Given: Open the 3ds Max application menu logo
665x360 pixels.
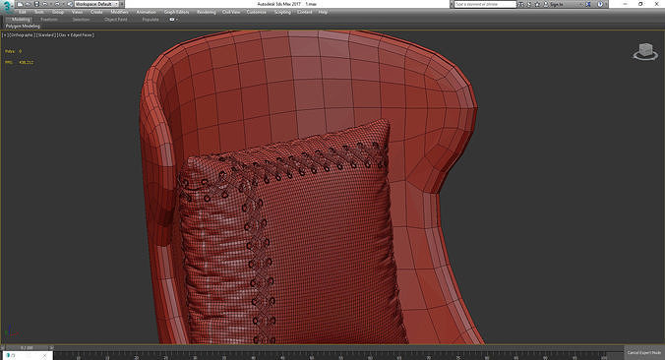Looking at the screenshot, I should pyautogui.click(x=6, y=6).
